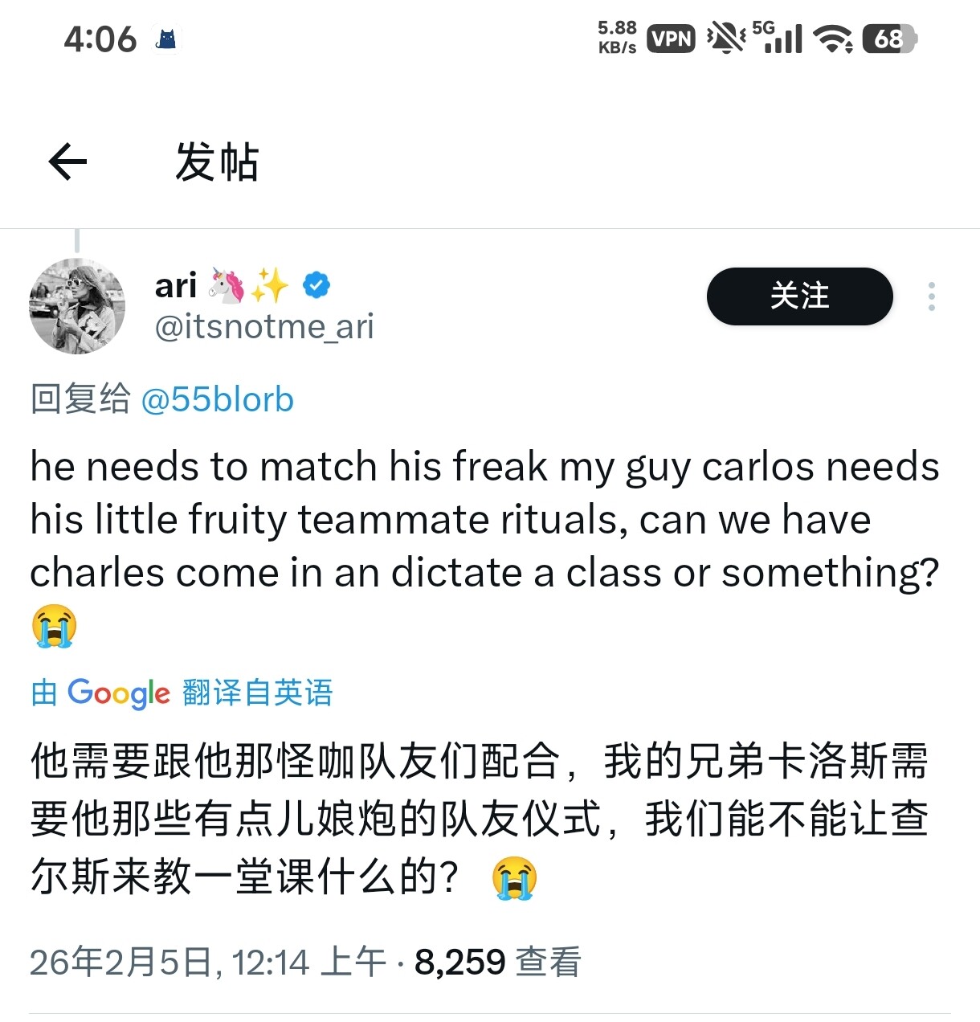This screenshot has height=1022, width=980.
Task: Tap the VPN status icon
Action: 671,39
